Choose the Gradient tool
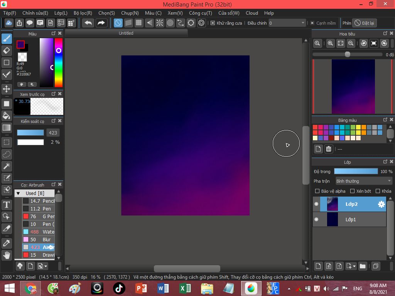The image size is (395, 296). click(7, 128)
